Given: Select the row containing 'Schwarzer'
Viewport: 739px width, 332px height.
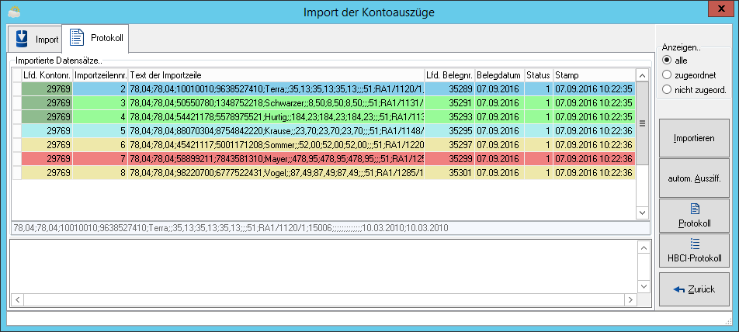Looking at the screenshot, I should coord(324,102).
